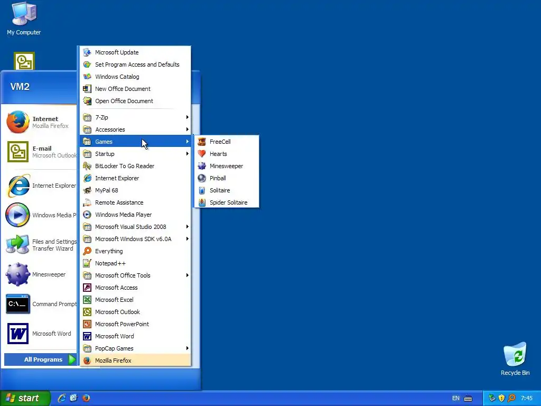Screen dimensions: 541x406
Task: Click the VM2 user name header
Action: click(x=20, y=87)
